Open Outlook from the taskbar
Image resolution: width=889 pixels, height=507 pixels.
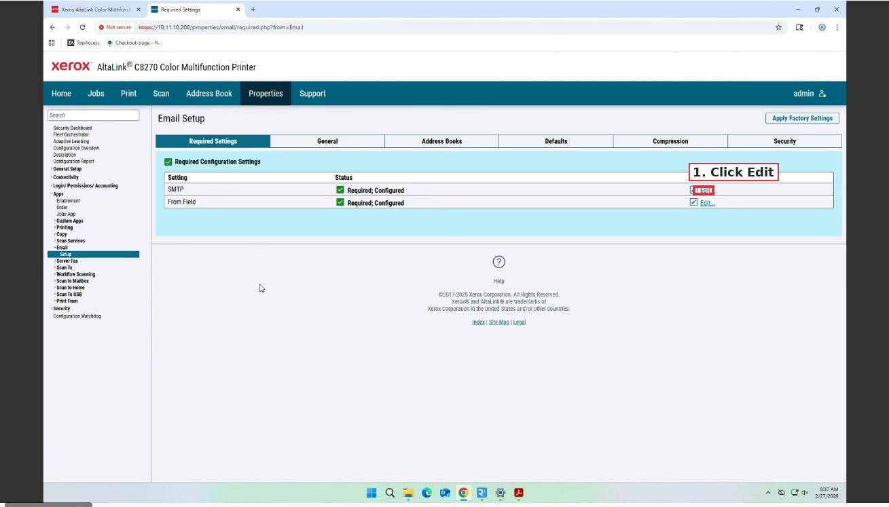445,493
